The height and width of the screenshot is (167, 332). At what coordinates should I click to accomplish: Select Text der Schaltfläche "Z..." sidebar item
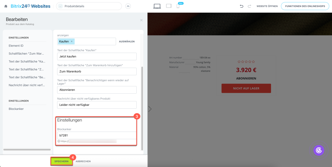point(27,69)
